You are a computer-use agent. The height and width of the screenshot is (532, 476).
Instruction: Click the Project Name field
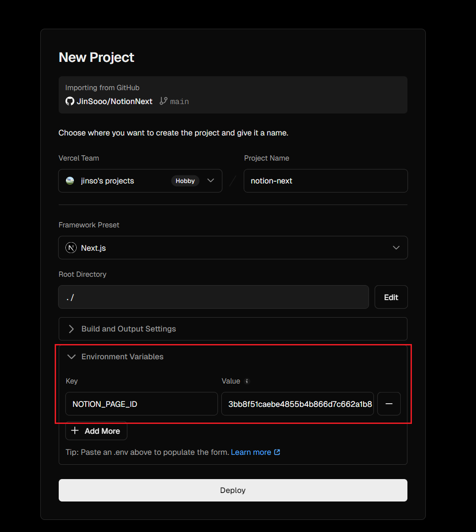(x=325, y=181)
